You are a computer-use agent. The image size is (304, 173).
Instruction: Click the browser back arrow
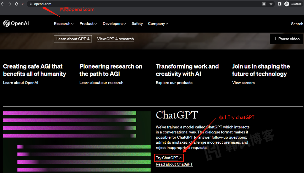(3, 4)
